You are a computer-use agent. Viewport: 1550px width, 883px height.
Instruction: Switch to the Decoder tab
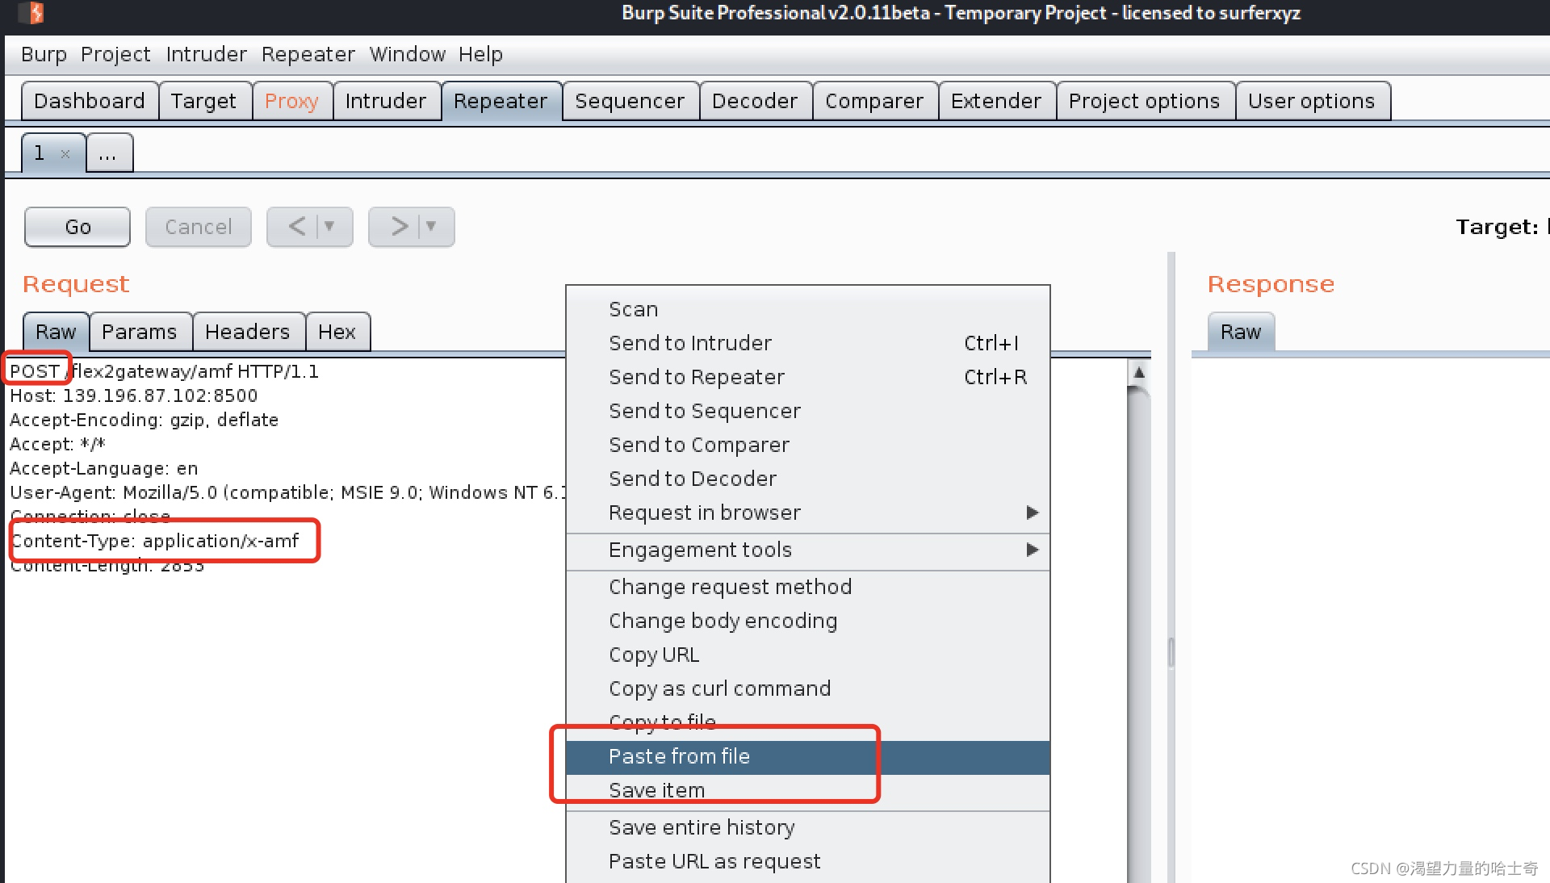(x=756, y=101)
